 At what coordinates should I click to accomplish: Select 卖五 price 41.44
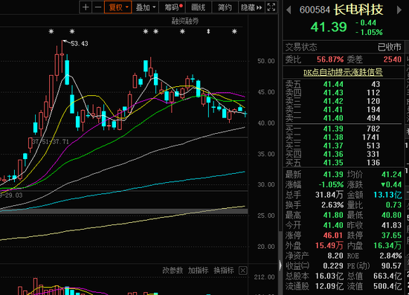333,84
